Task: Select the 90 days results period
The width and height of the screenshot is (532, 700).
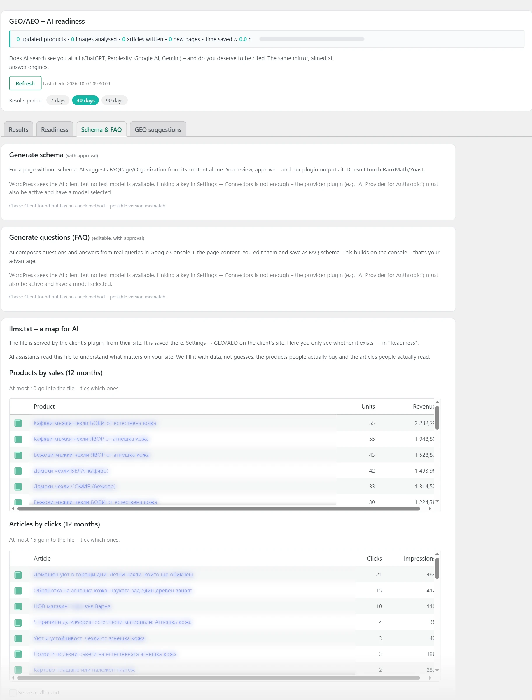Action: tap(115, 100)
